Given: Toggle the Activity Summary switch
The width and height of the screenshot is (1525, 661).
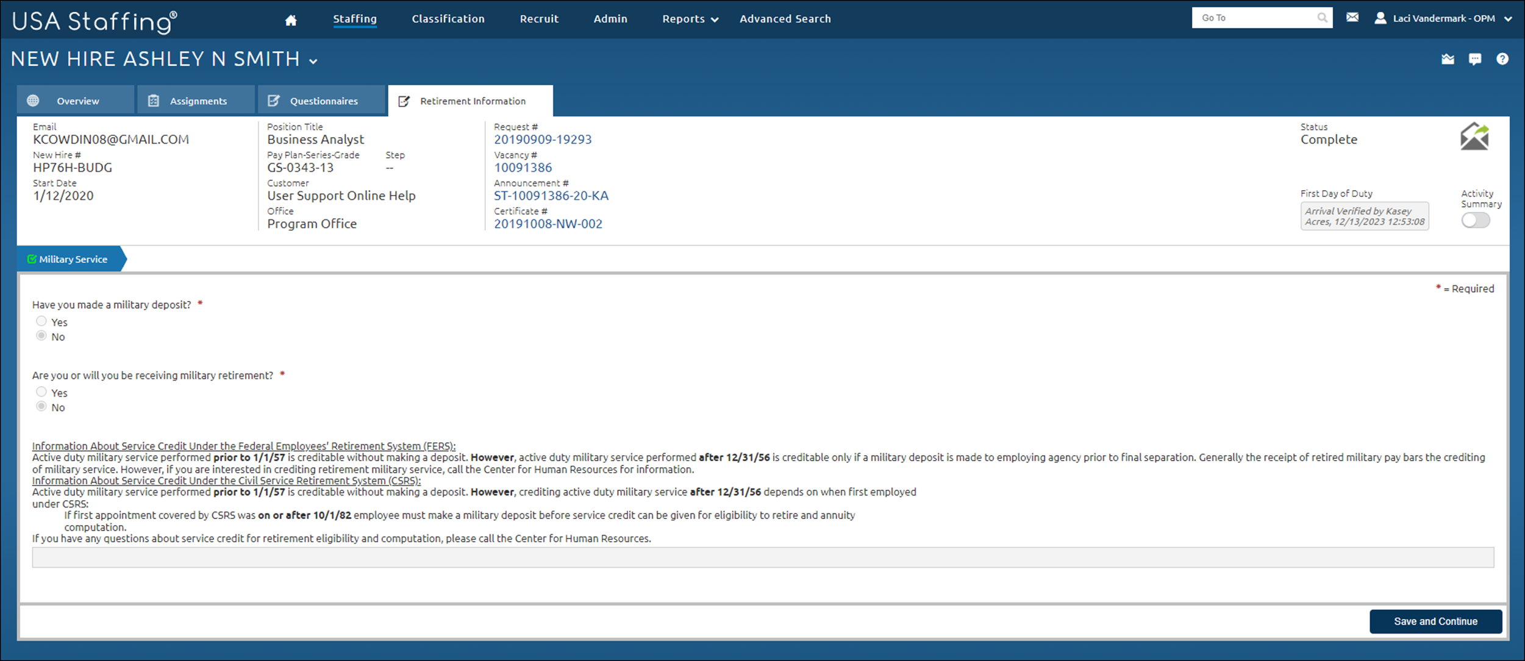Looking at the screenshot, I should click(1475, 220).
